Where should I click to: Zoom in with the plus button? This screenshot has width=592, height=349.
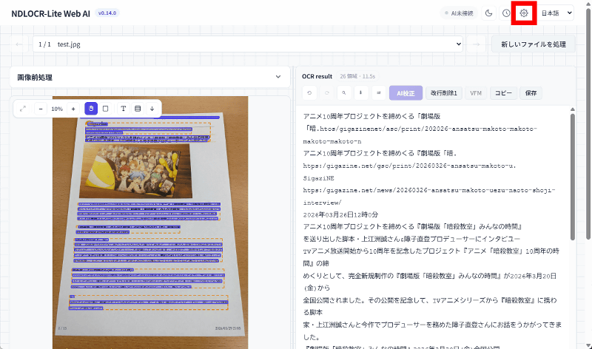[x=73, y=109]
